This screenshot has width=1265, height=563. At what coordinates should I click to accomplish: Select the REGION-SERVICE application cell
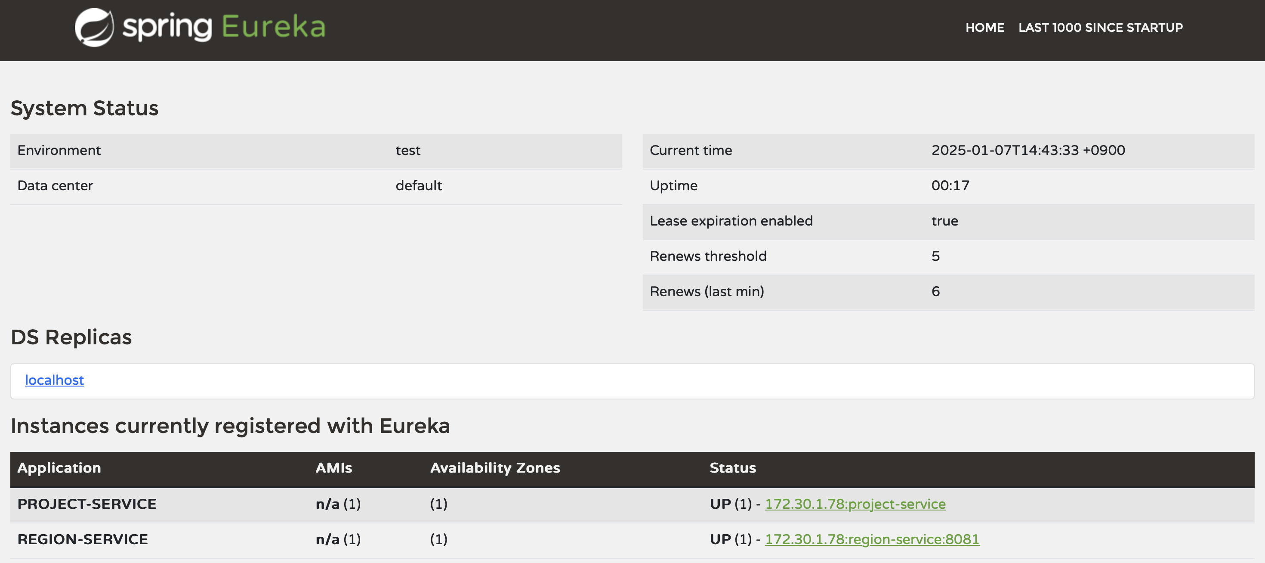pyautogui.click(x=83, y=539)
